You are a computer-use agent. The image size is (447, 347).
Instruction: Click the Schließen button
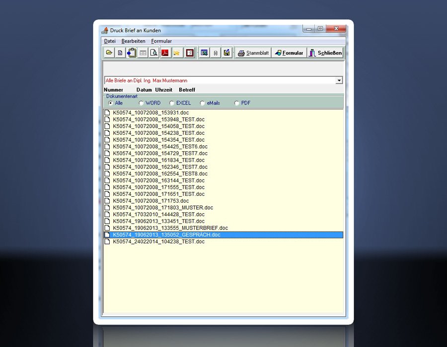(325, 53)
